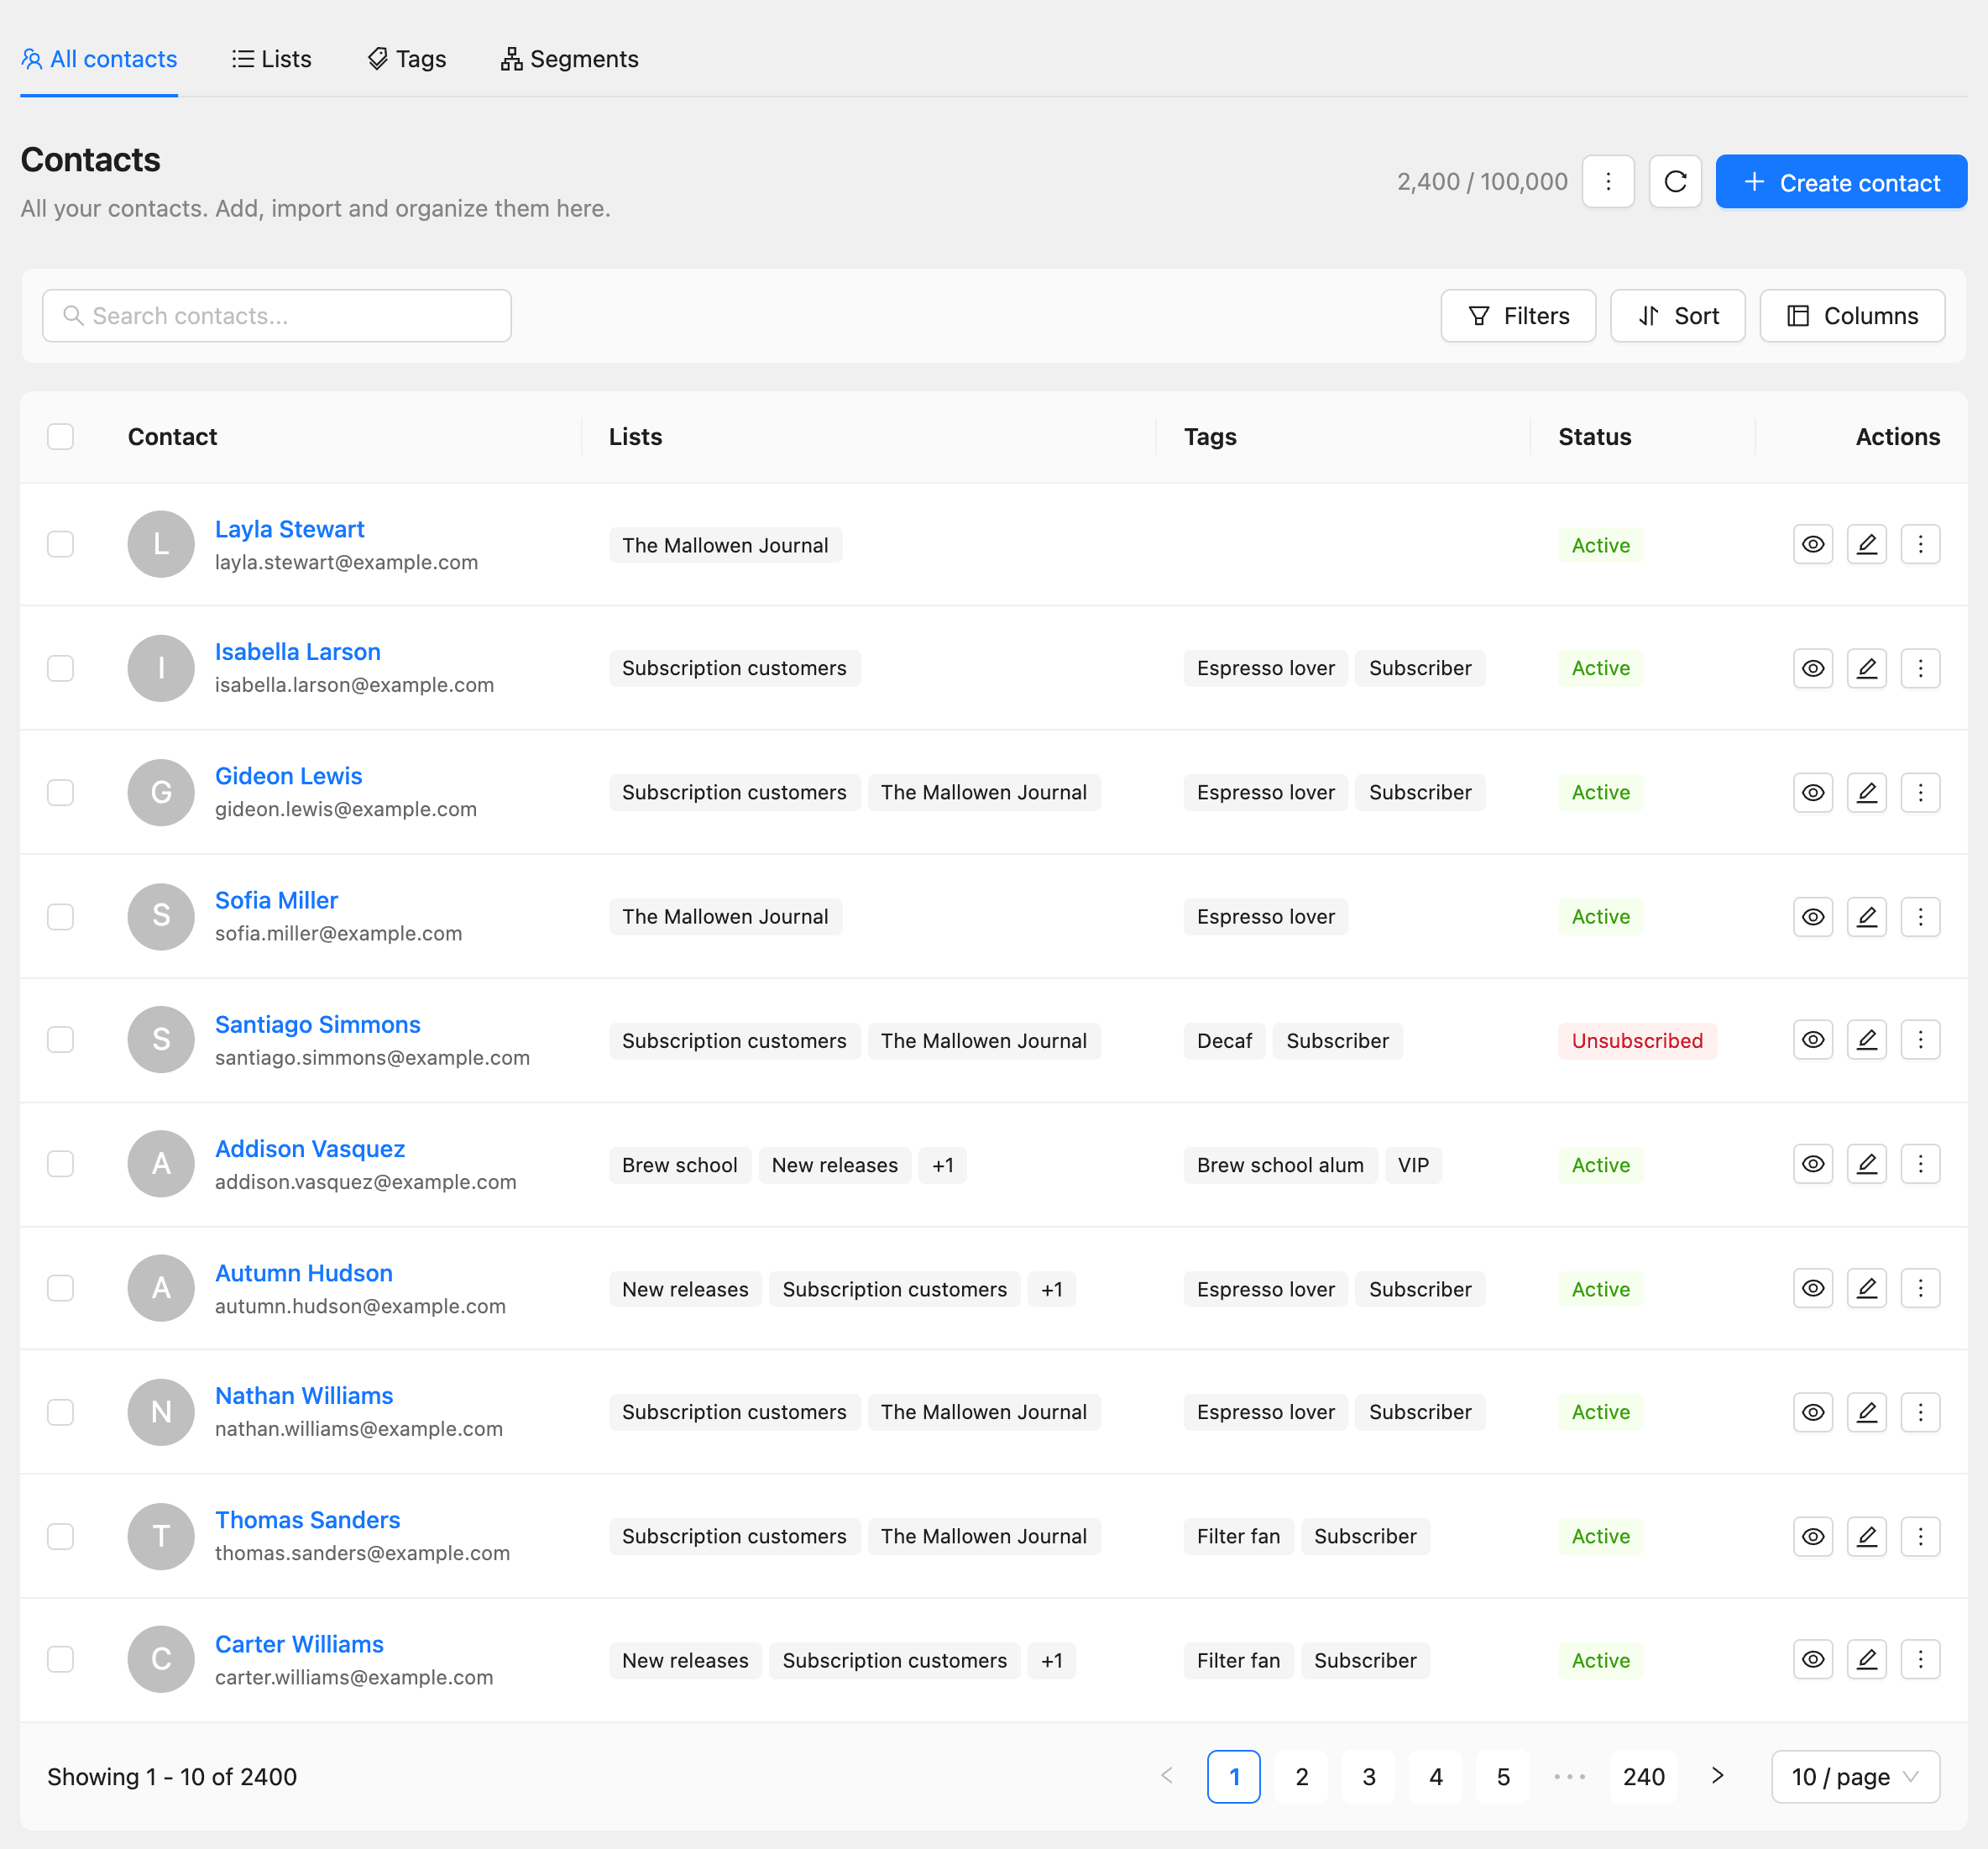Expand Addison Vasquez's +1 lists
Screen dimensions: 1988x1849
coord(942,1165)
